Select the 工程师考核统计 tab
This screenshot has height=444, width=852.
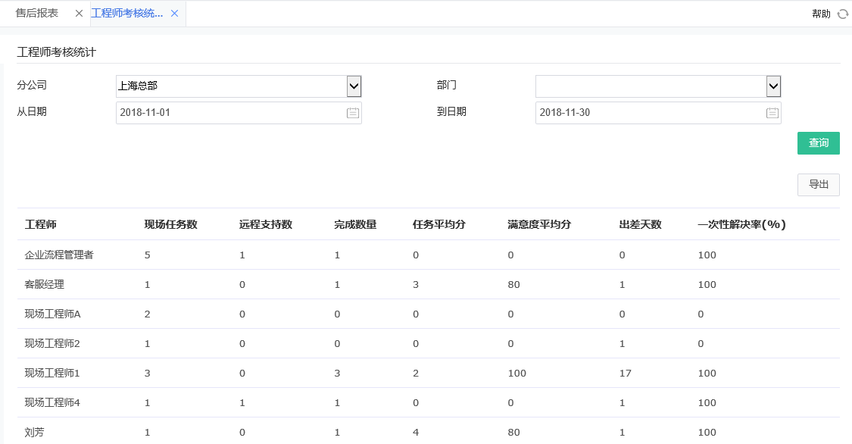(129, 13)
